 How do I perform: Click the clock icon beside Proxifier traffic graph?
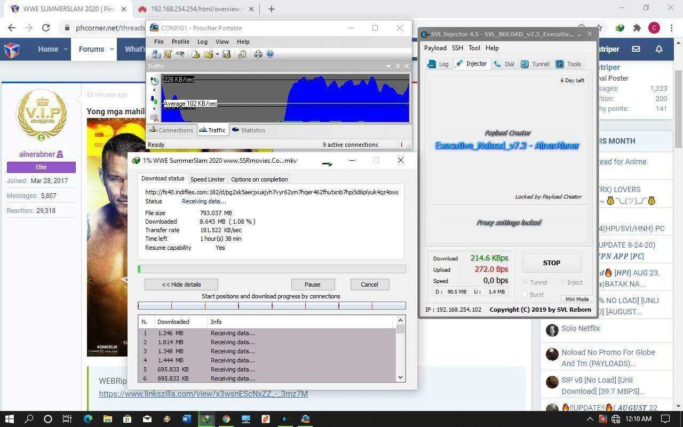[x=154, y=81]
